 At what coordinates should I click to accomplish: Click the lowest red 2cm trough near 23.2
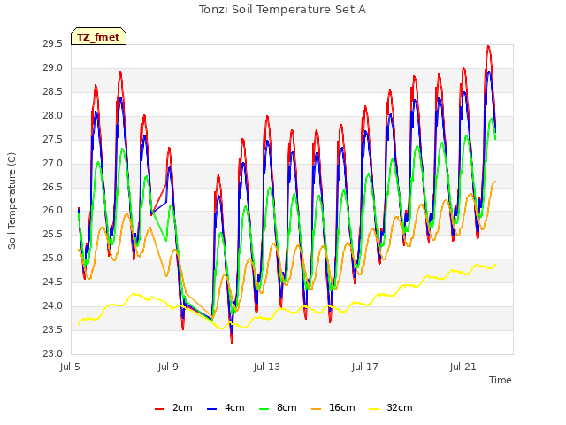[232, 343]
